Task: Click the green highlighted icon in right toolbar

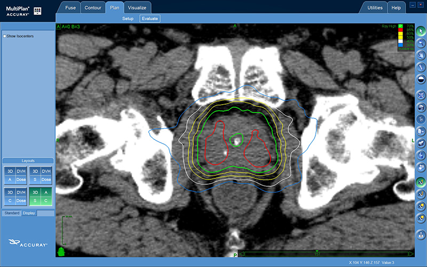Action: pyautogui.click(x=421, y=182)
